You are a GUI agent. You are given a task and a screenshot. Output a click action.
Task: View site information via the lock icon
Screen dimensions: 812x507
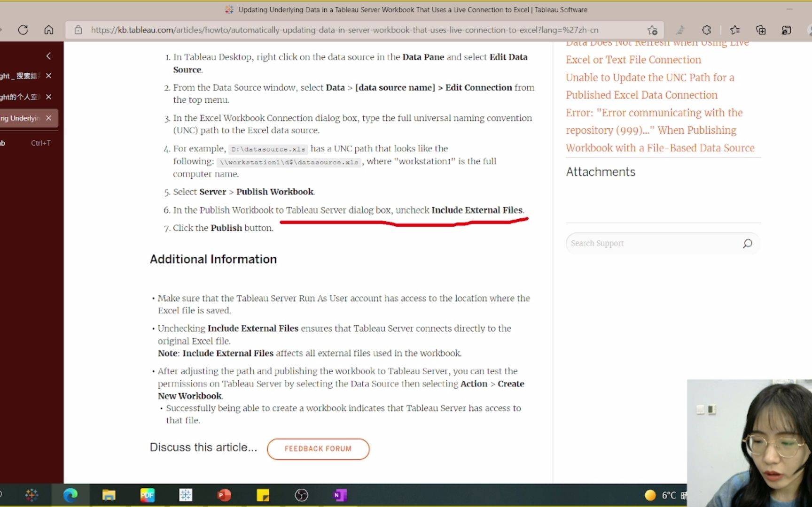[x=78, y=30]
